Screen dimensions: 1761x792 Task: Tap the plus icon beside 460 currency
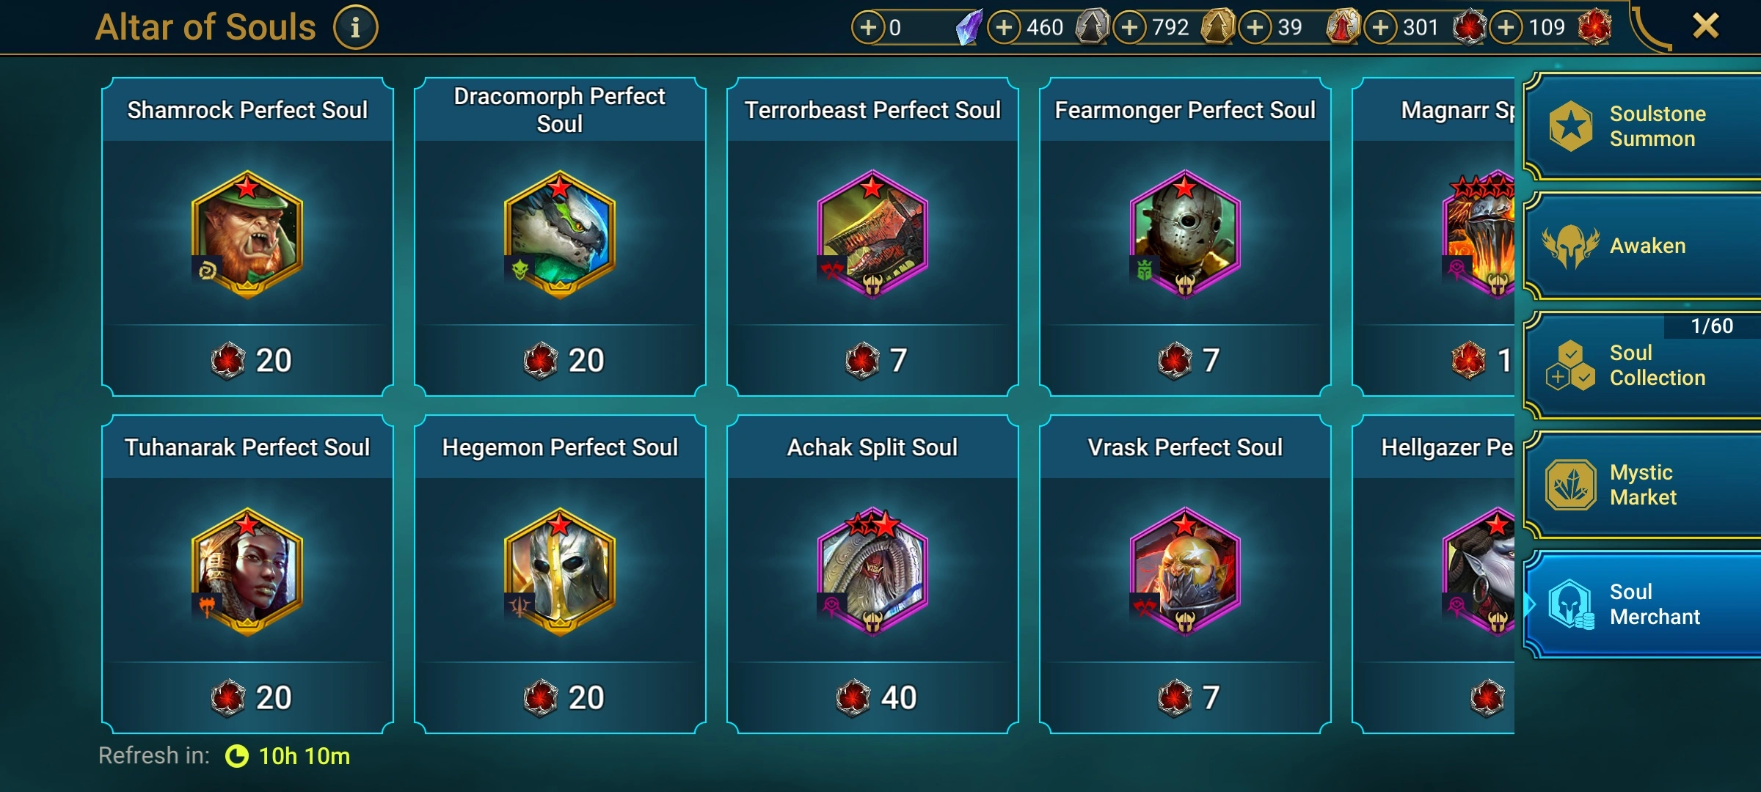(1004, 27)
